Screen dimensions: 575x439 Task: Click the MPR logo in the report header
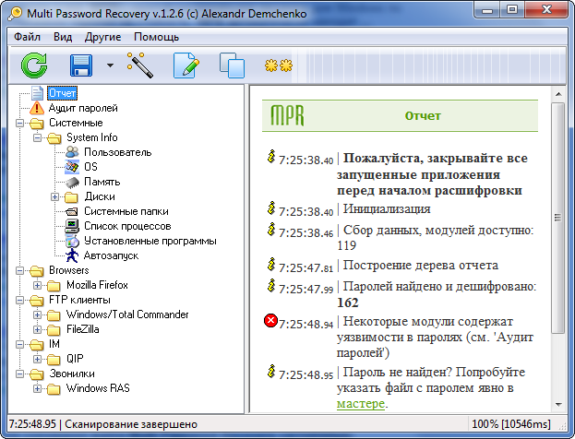tap(287, 115)
